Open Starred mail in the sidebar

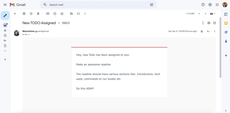(x=5, y=30)
